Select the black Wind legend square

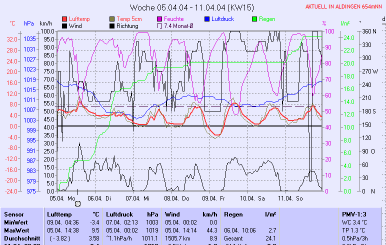pos(64,25)
